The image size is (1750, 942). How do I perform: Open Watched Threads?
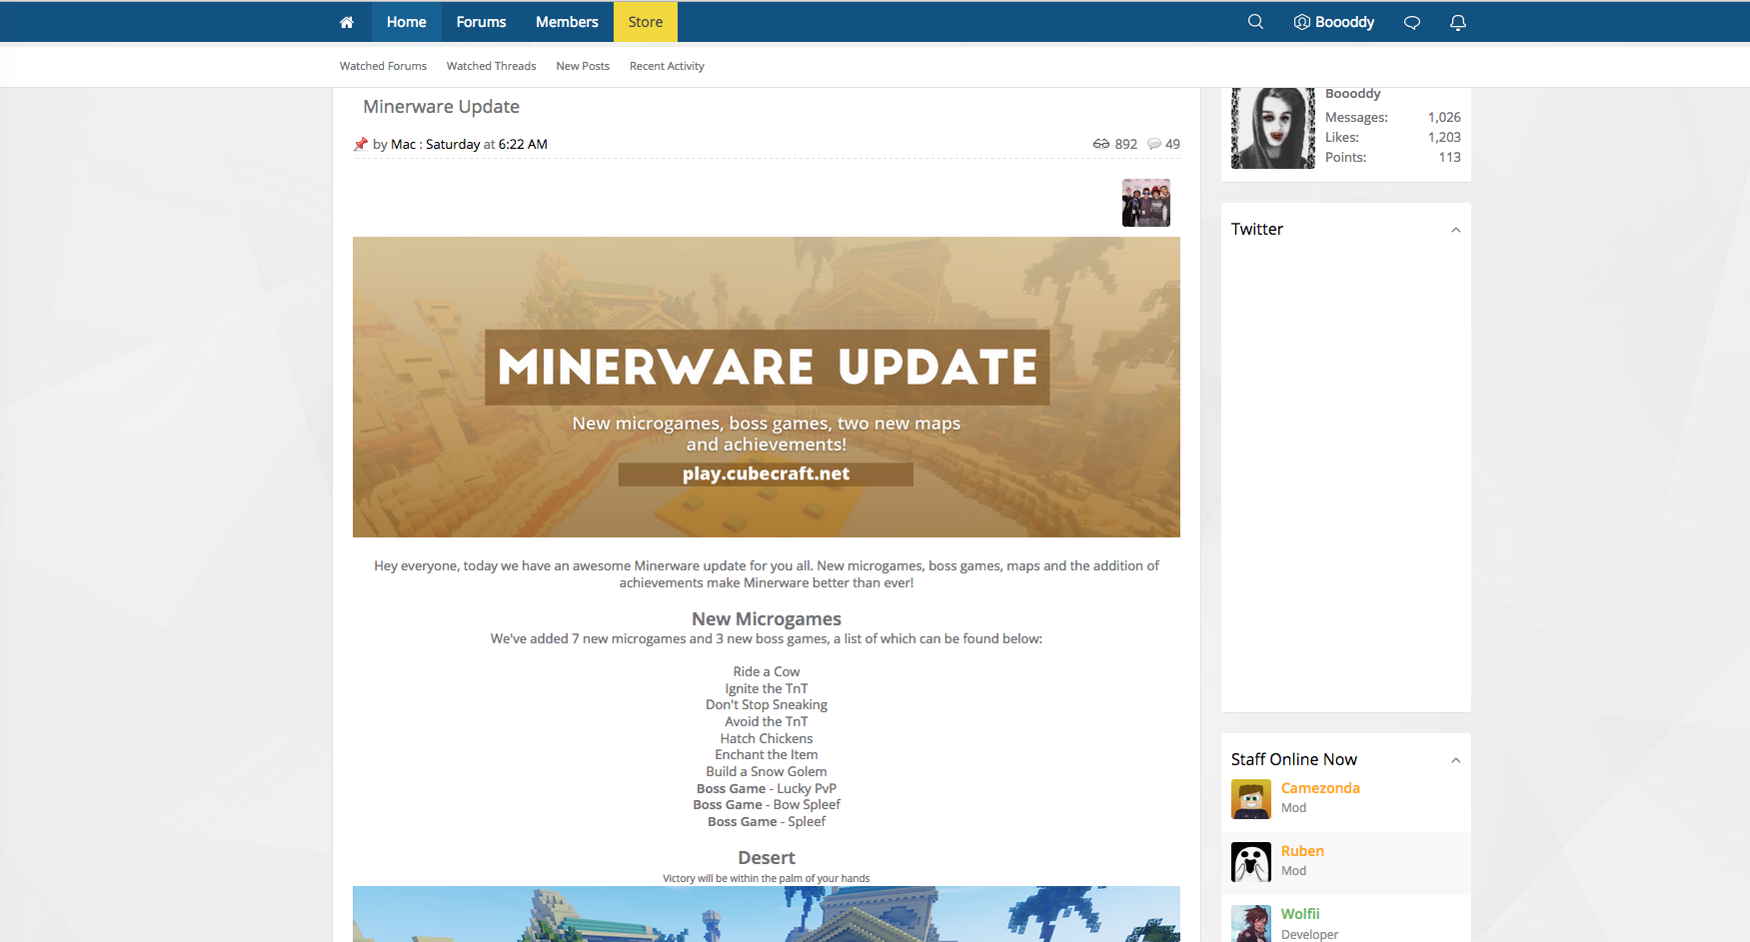point(491,66)
